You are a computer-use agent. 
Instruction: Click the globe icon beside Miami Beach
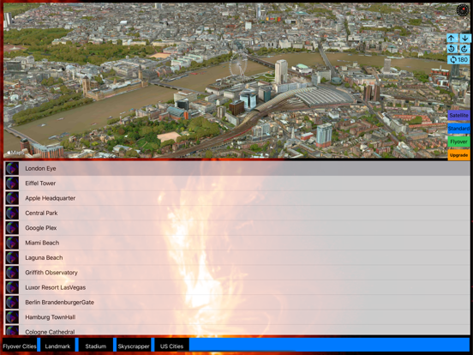pos(12,243)
